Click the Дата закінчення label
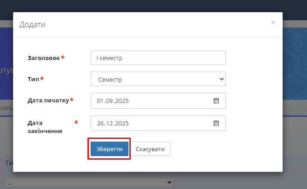This screenshot has height=189, width=307. (x=45, y=127)
